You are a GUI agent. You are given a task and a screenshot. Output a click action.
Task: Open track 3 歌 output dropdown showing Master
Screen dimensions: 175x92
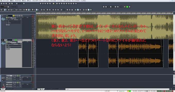[x=14, y=47]
